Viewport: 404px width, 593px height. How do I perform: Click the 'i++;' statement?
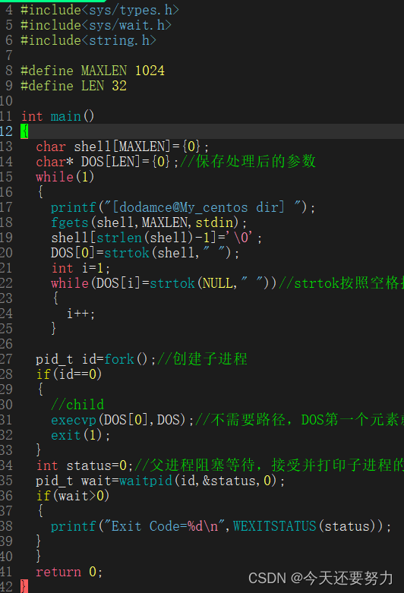(x=80, y=314)
